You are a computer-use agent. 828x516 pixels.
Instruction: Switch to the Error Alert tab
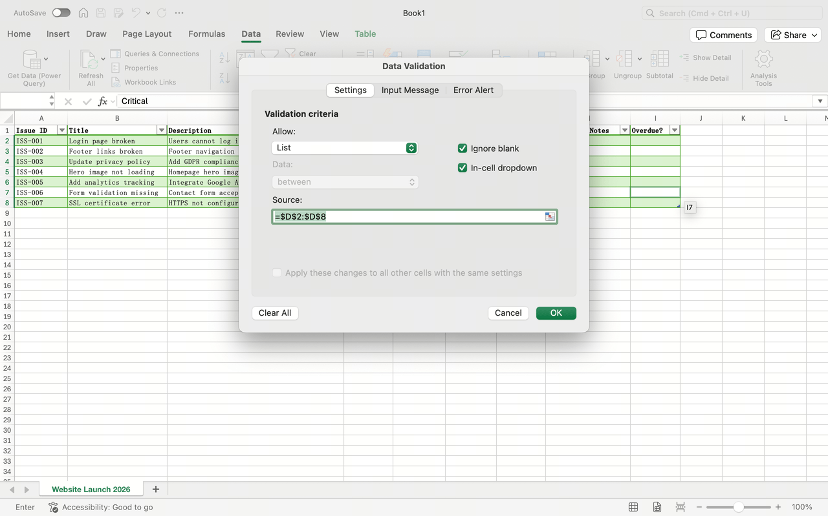[474, 90]
